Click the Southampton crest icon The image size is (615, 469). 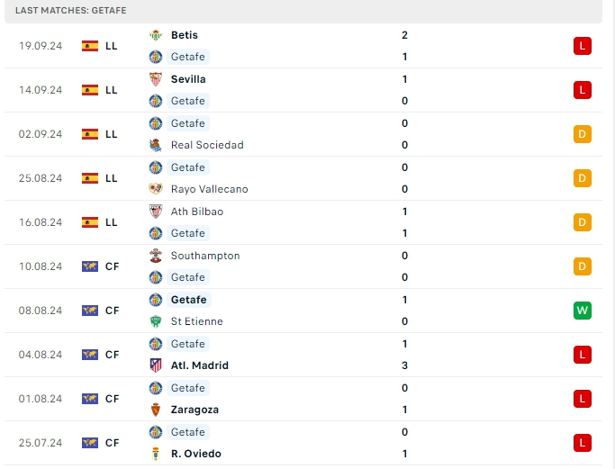point(155,256)
